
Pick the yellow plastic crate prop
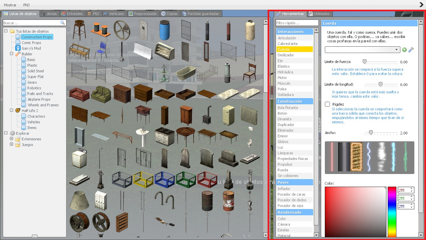(143, 179)
